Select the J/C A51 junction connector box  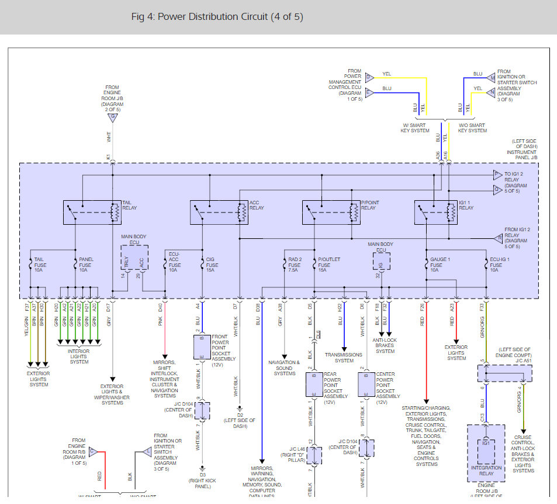tap(504, 373)
